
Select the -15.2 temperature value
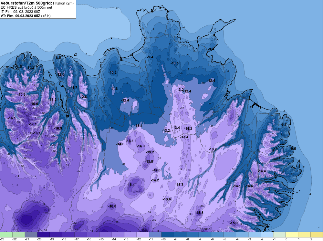(x=150, y=152)
